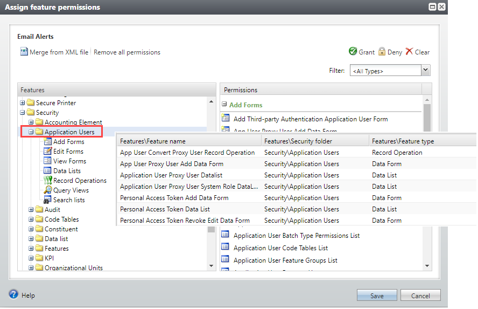Click the Save button
The image size is (478, 309).
click(x=377, y=296)
